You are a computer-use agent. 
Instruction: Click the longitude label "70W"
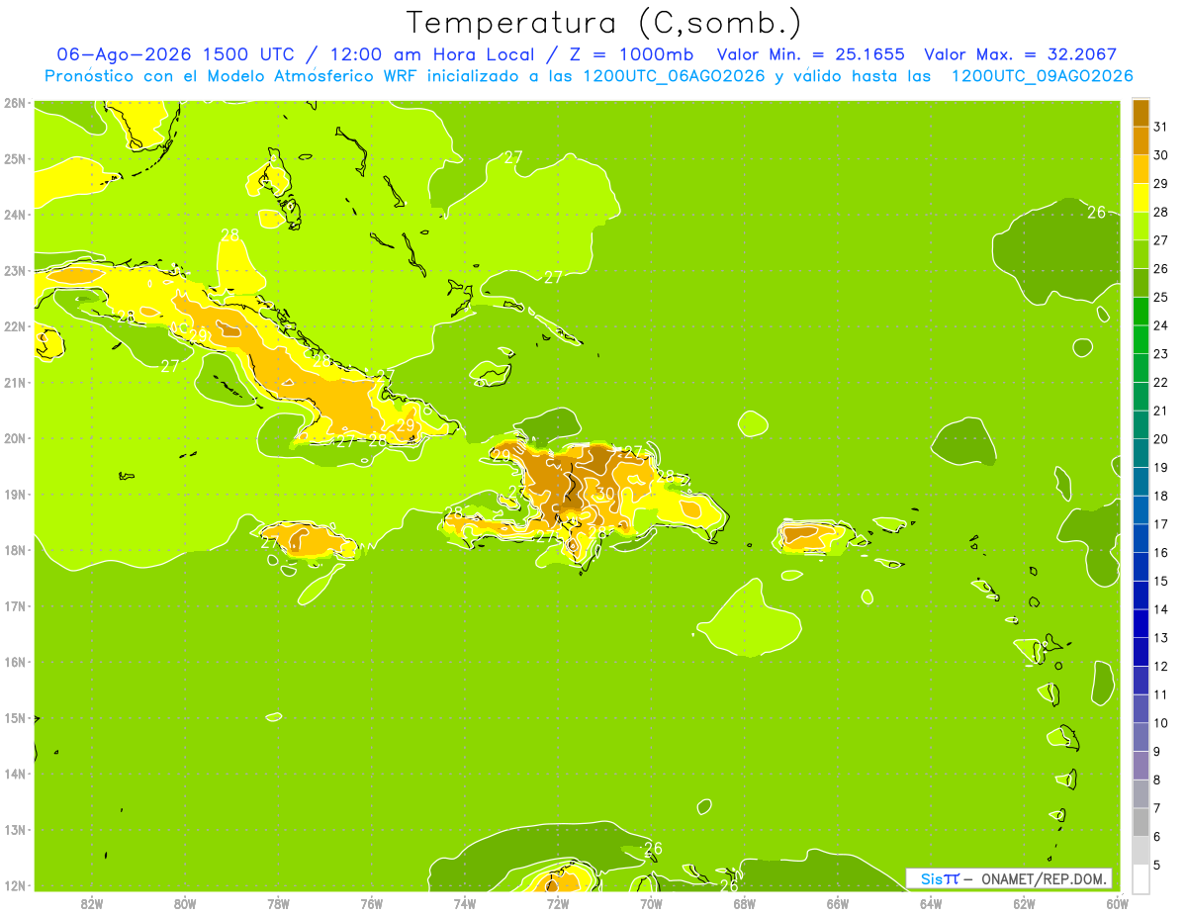click(651, 903)
